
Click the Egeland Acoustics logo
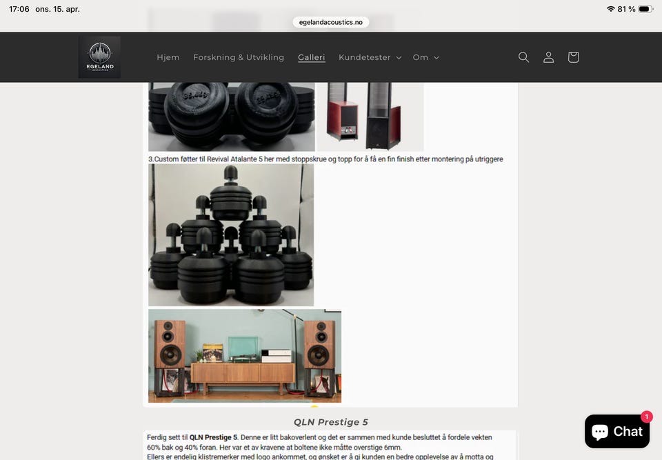99,57
